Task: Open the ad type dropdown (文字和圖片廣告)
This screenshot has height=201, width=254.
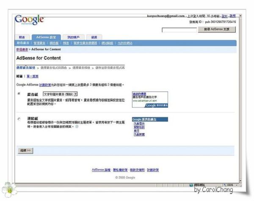Action: [60, 94]
